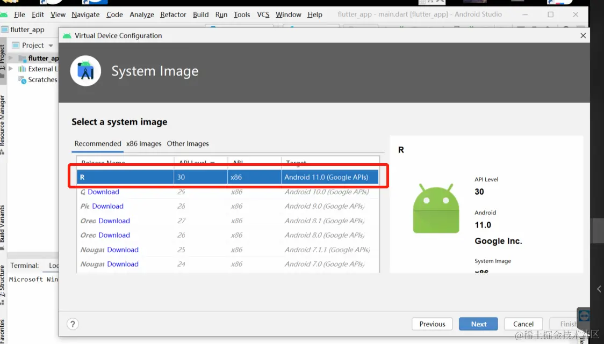Open the Navigate menu

click(x=85, y=14)
